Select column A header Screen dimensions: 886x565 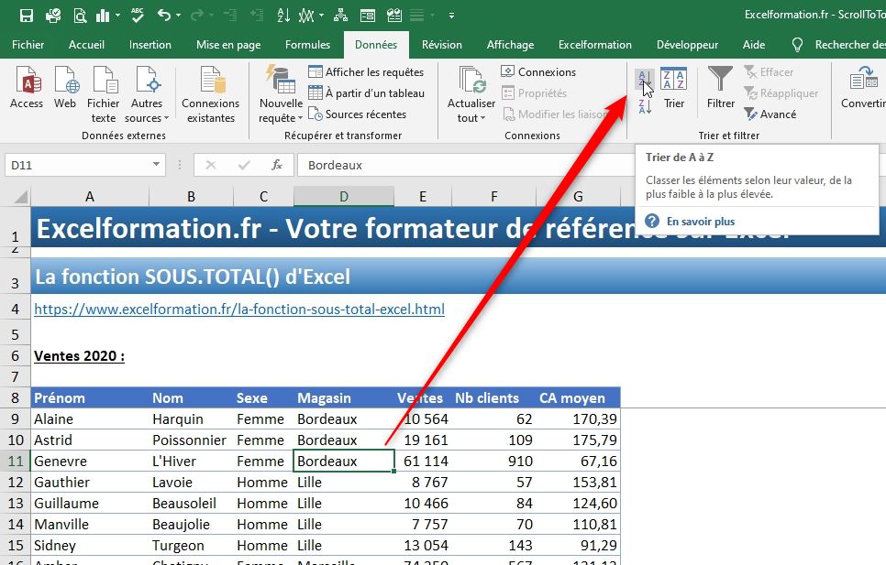(89, 196)
